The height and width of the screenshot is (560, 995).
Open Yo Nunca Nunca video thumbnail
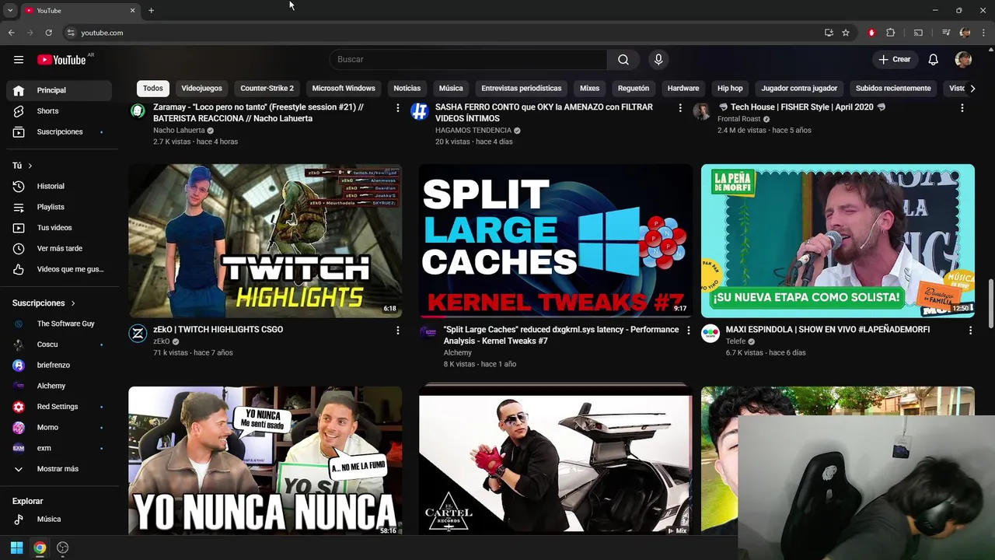coord(265,460)
